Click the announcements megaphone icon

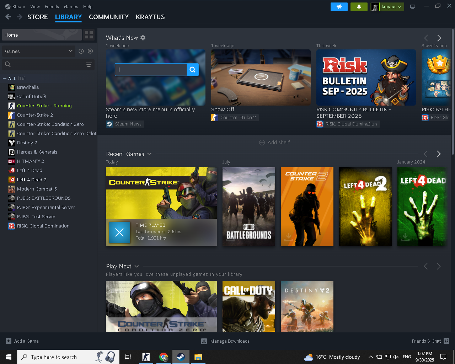[x=339, y=7]
